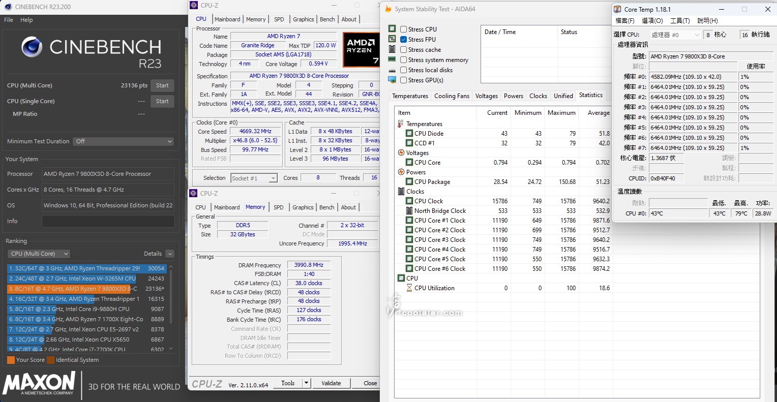Viewport: 777px width, 402px height.
Task: Enable the Stress GPU(s) checkbox
Action: point(403,80)
